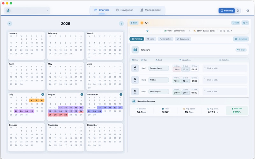This screenshot has height=159, width=255.
Task: Edit Day 1 speed 12 kts field
Action: pos(186,69)
